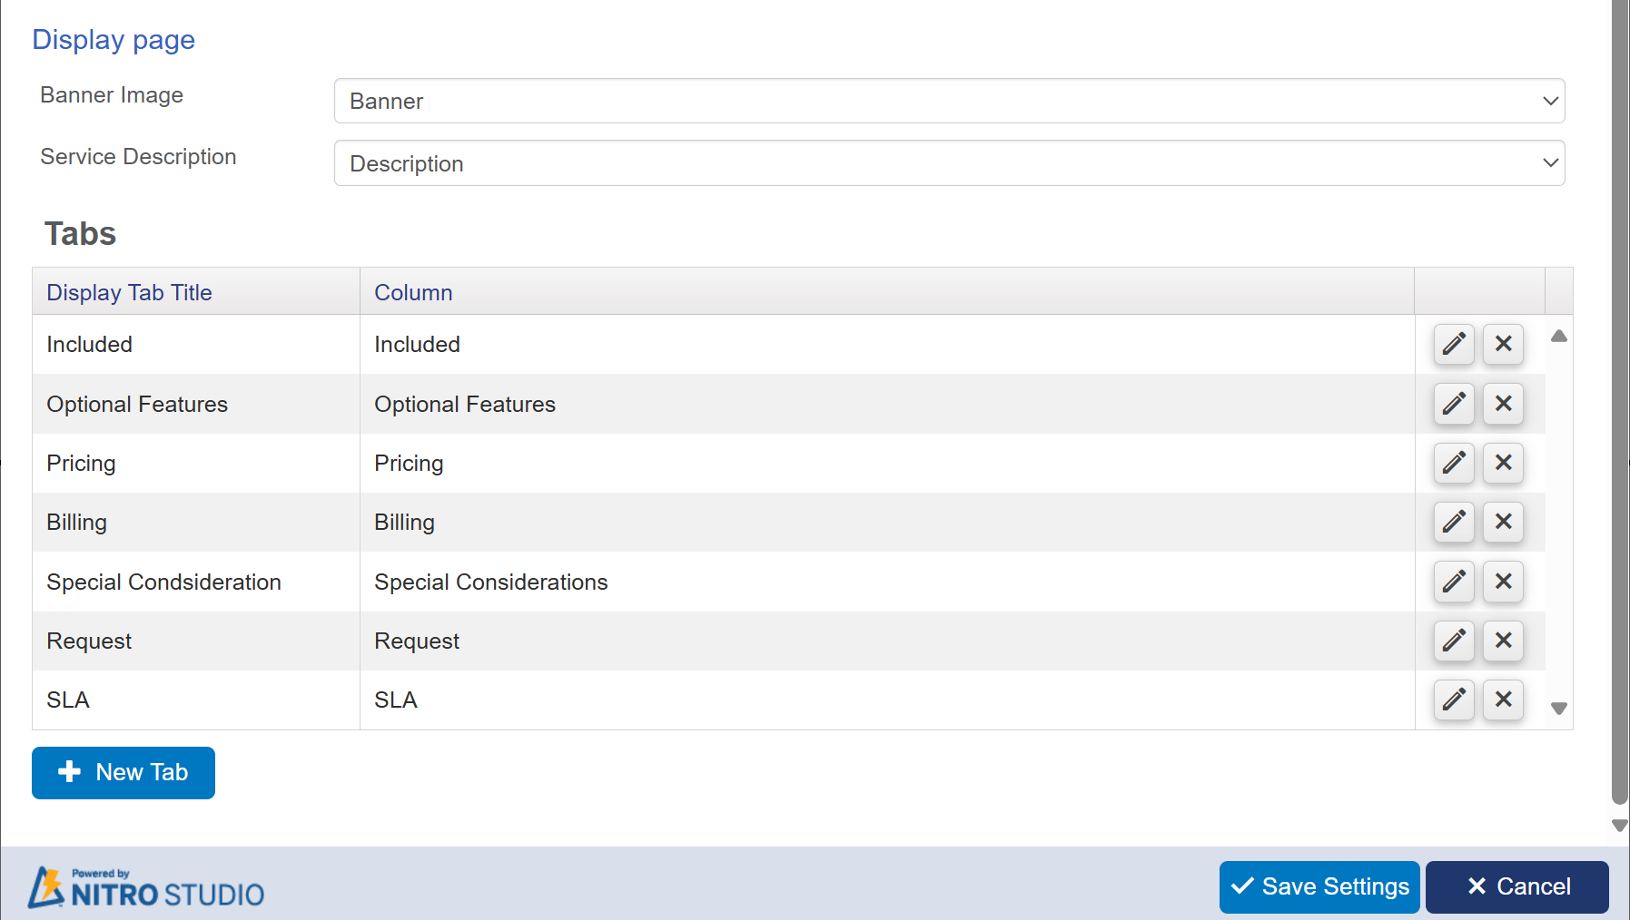Select the SLA title cell
The image size is (1630, 920).
[x=196, y=700]
